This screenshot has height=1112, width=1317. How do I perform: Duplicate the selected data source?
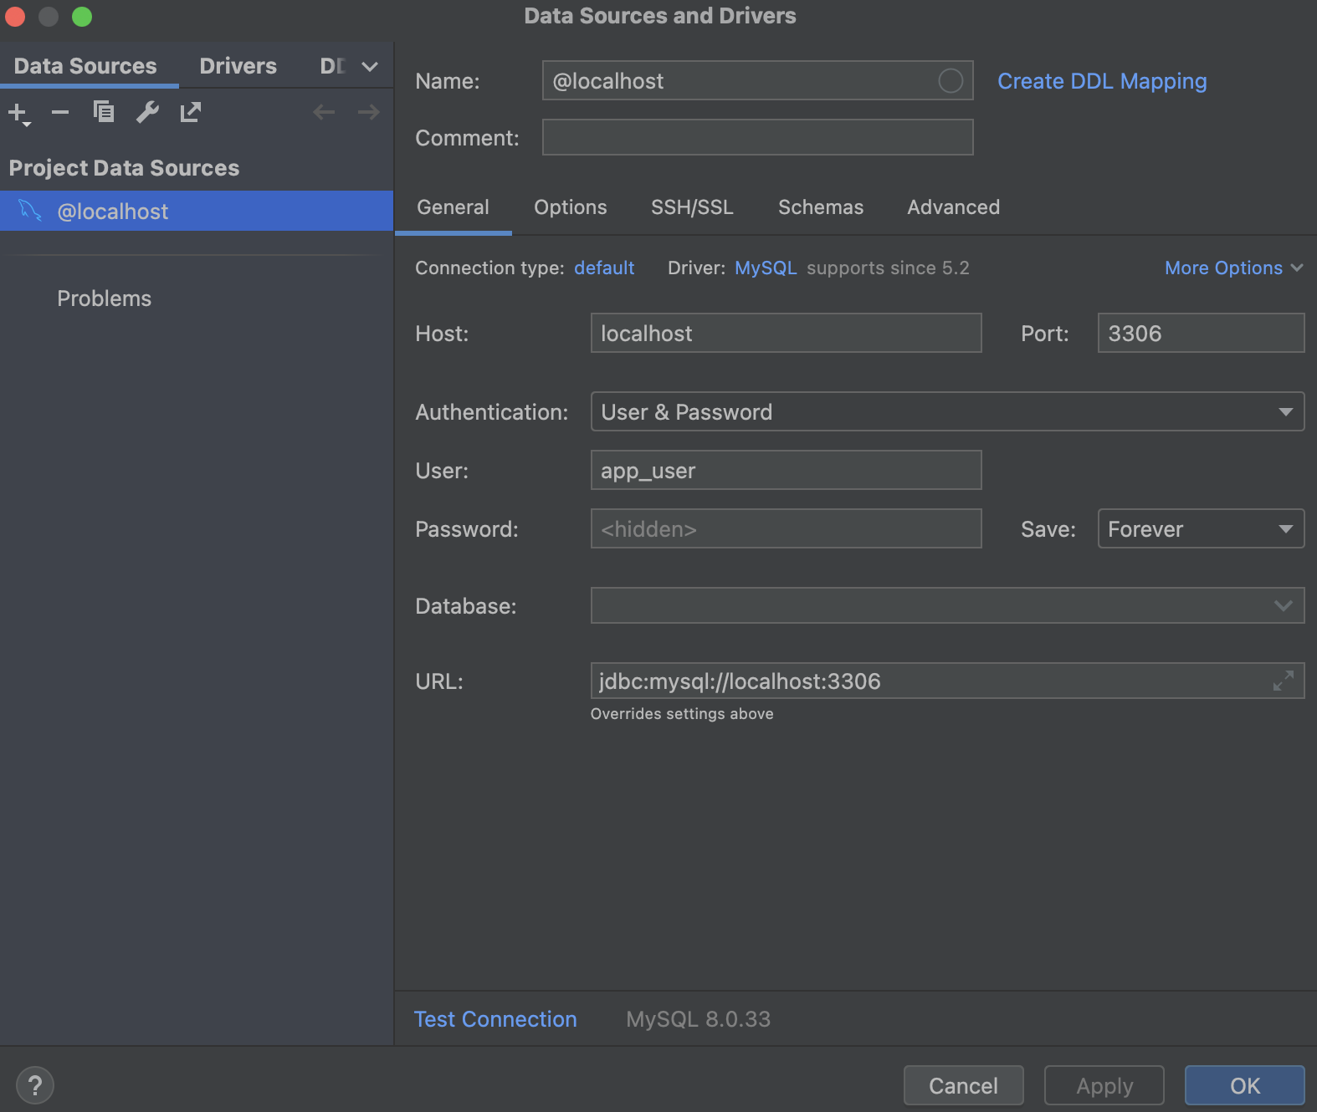pos(104,112)
